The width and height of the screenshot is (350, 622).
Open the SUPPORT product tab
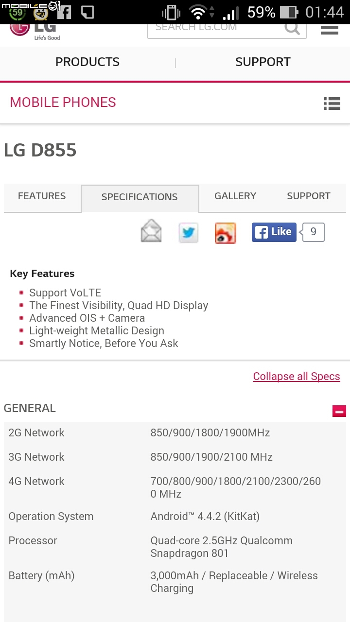click(309, 196)
